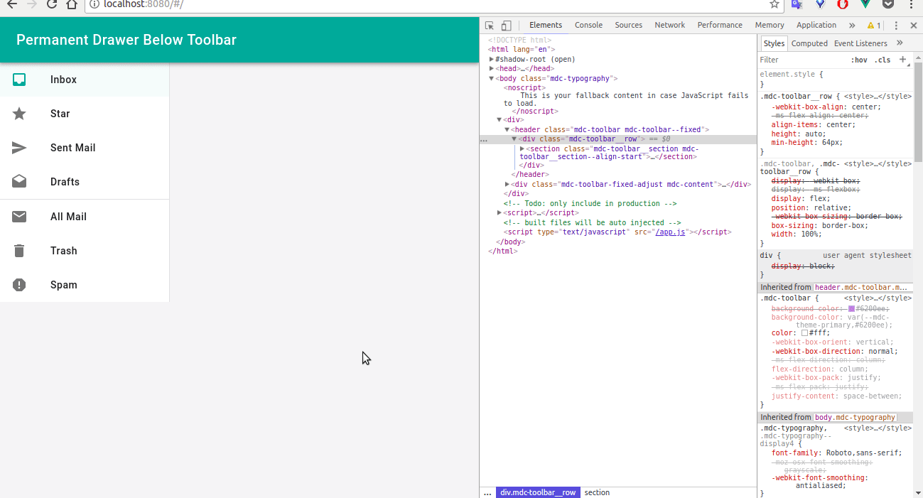This screenshot has height=498, width=923.
Task: Close the DevTools panel
Action: click(x=914, y=26)
